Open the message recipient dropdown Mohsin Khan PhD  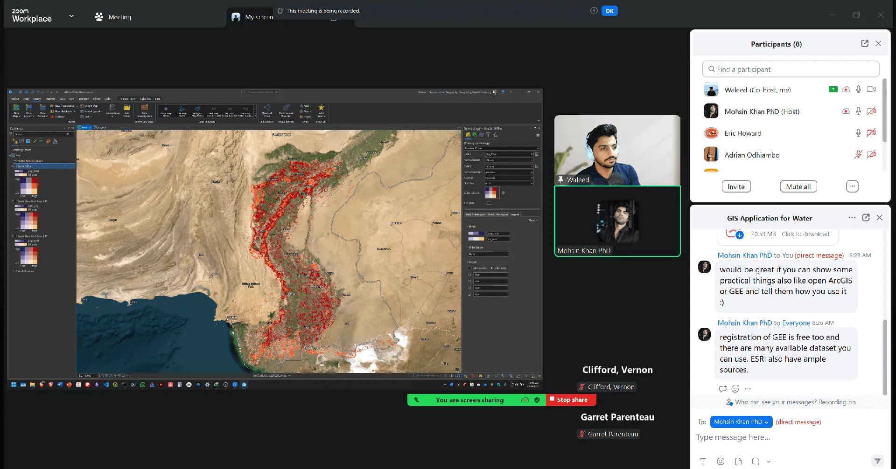click(741, 422)
